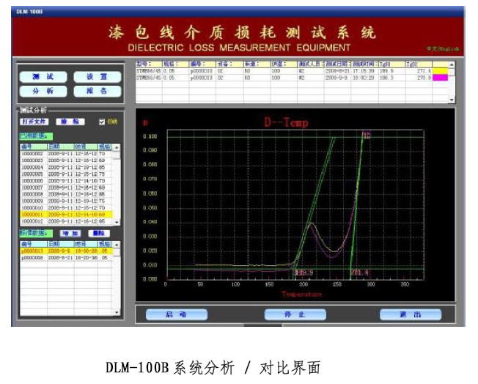Click the 退出 (Exit) button
The height and width of the screenshot is (384, 478).
point(411,314)
